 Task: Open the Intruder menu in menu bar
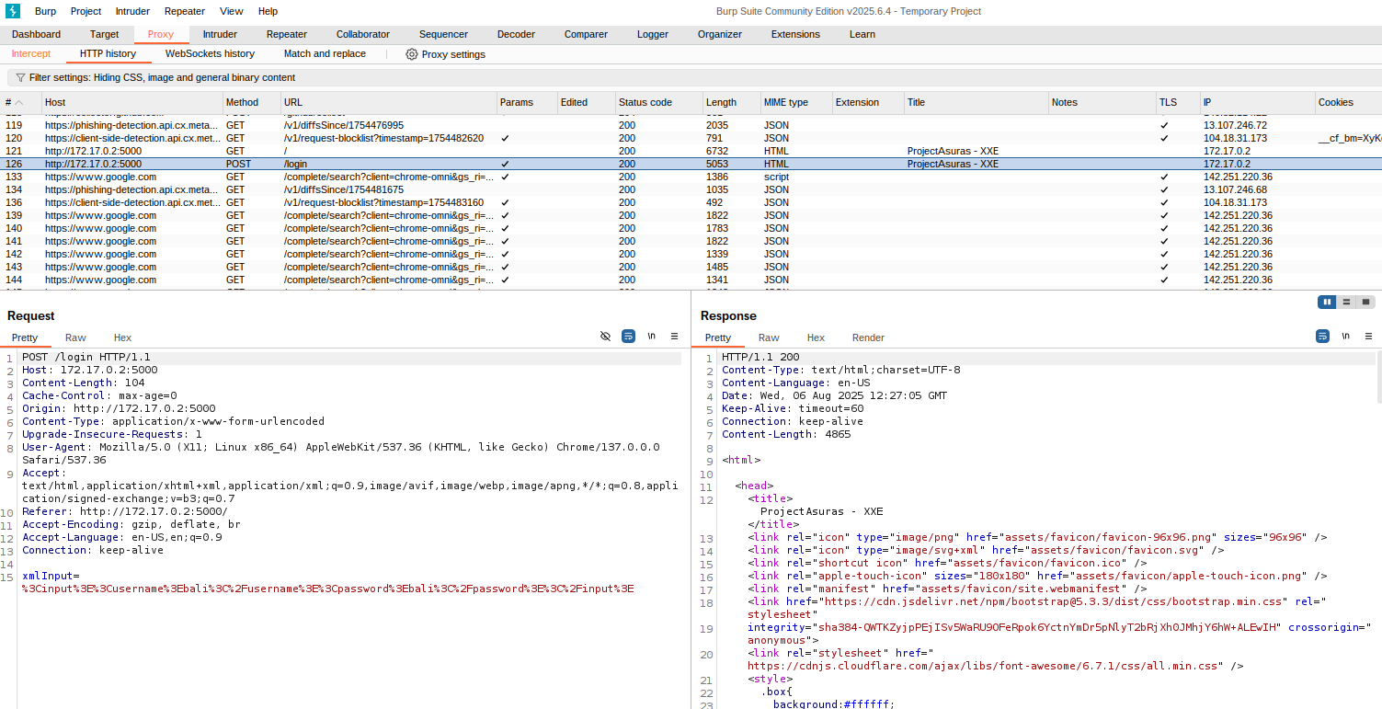tap(132, 11)
